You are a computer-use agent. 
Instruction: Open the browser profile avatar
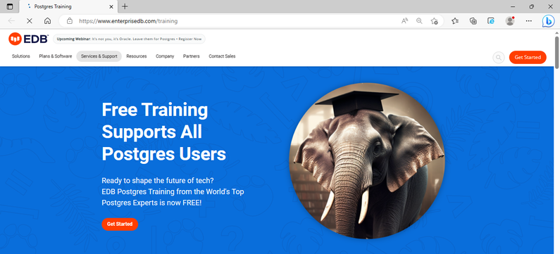click(x=510, y=21)
